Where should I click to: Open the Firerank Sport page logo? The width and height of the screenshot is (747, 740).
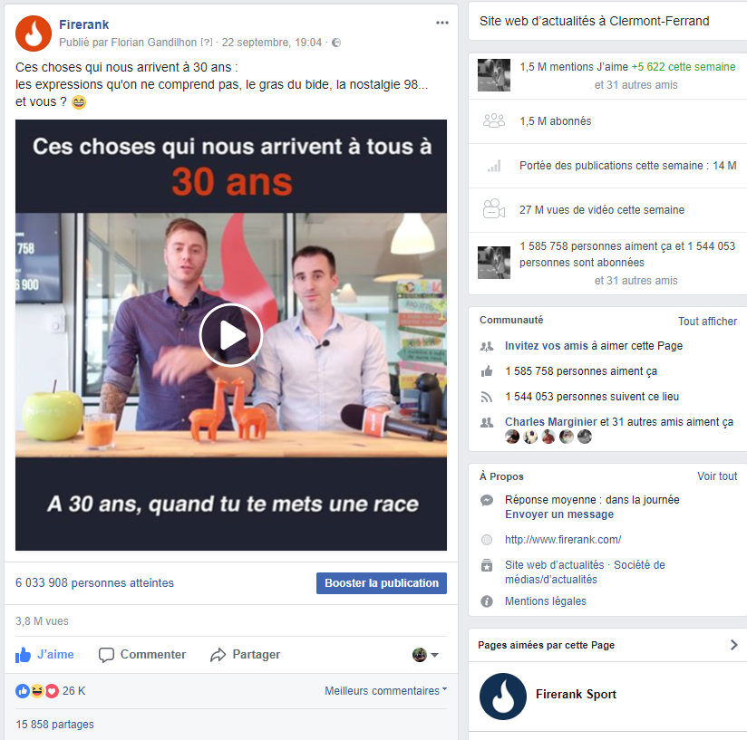point(503,697)
